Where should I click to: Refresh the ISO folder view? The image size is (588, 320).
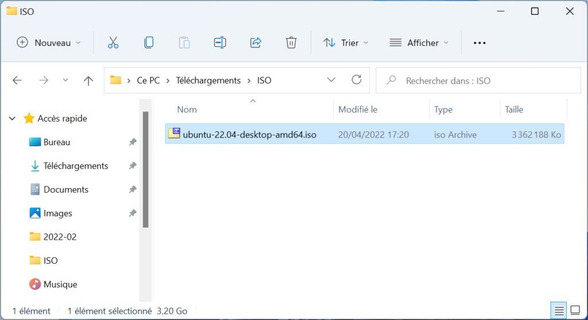(x=356, y=80)
